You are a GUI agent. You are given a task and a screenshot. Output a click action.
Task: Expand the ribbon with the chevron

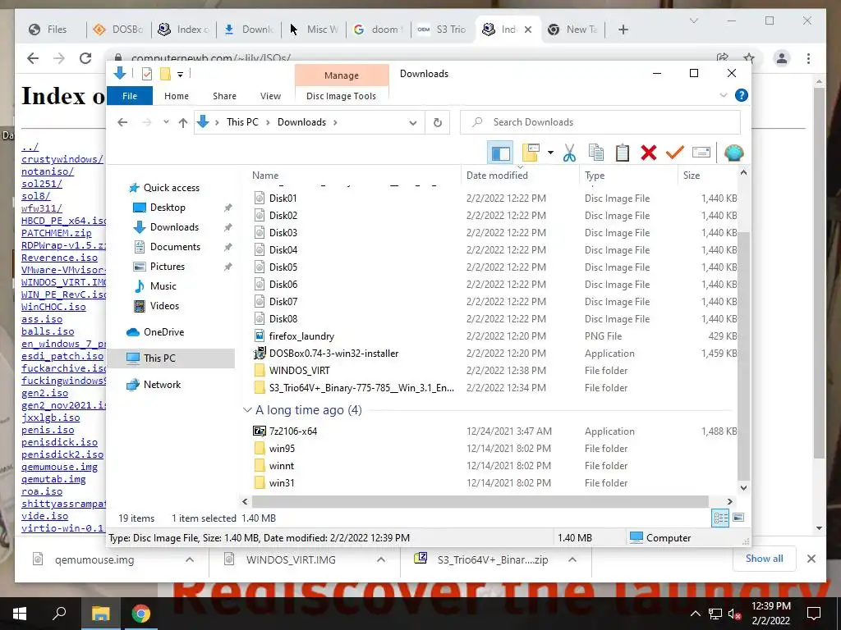(x=724, y=95)
